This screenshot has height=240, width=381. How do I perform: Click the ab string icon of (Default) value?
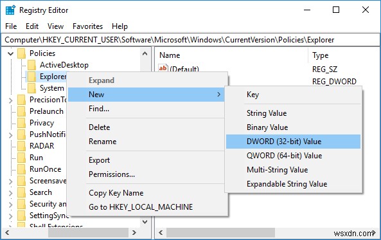coord(163,68)
